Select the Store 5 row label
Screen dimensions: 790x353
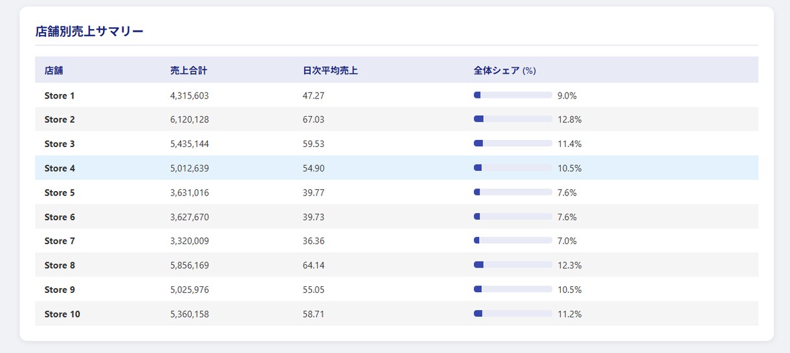click(60, 192)
